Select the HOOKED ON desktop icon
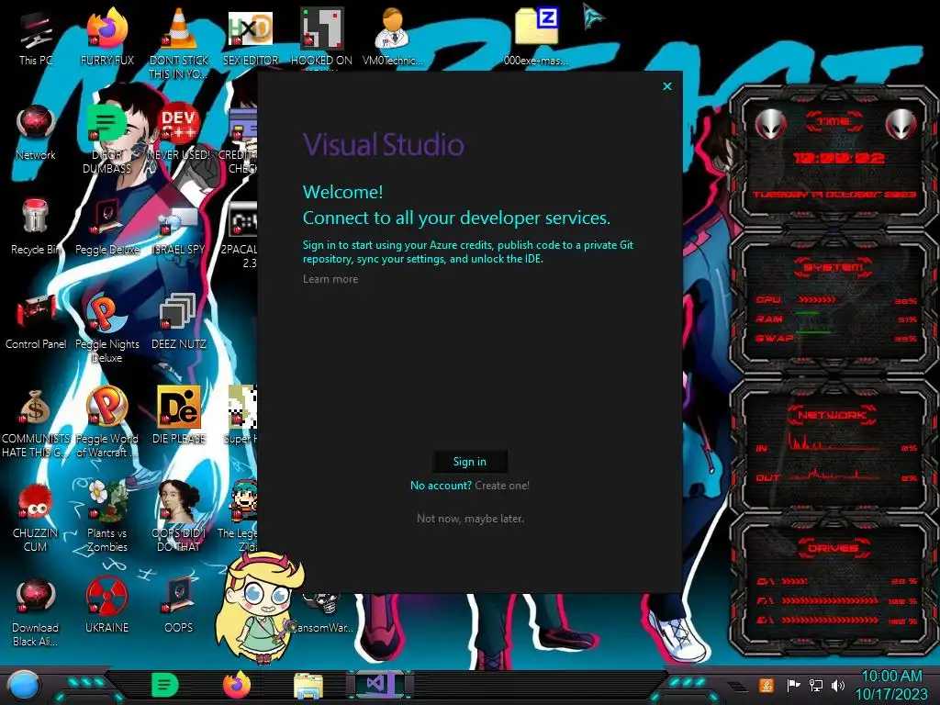The image size is (940, 705). pyautogui.click(x=322, y=37)
